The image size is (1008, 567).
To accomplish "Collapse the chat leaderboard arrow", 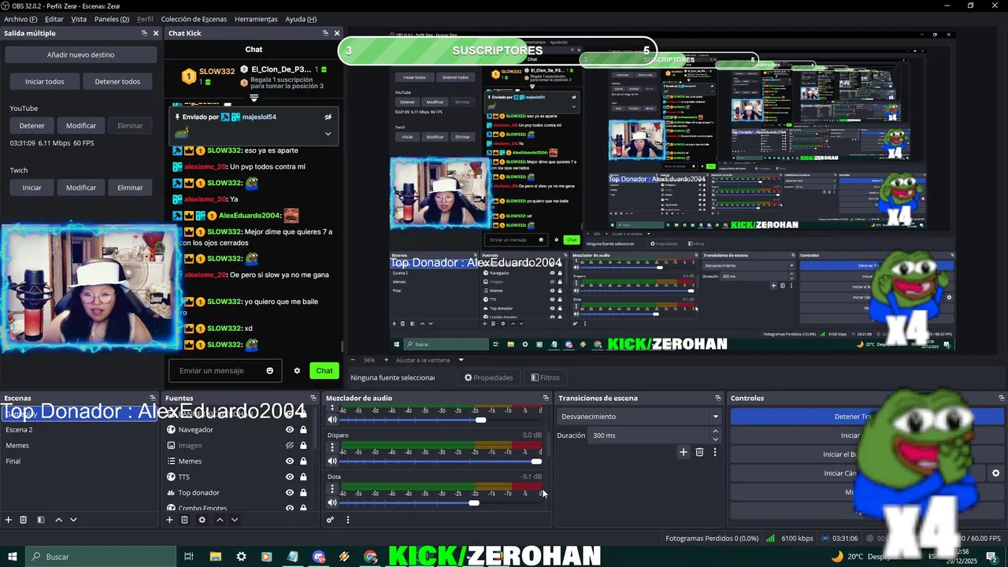I will pyautogui.click(x=254, y=98).
